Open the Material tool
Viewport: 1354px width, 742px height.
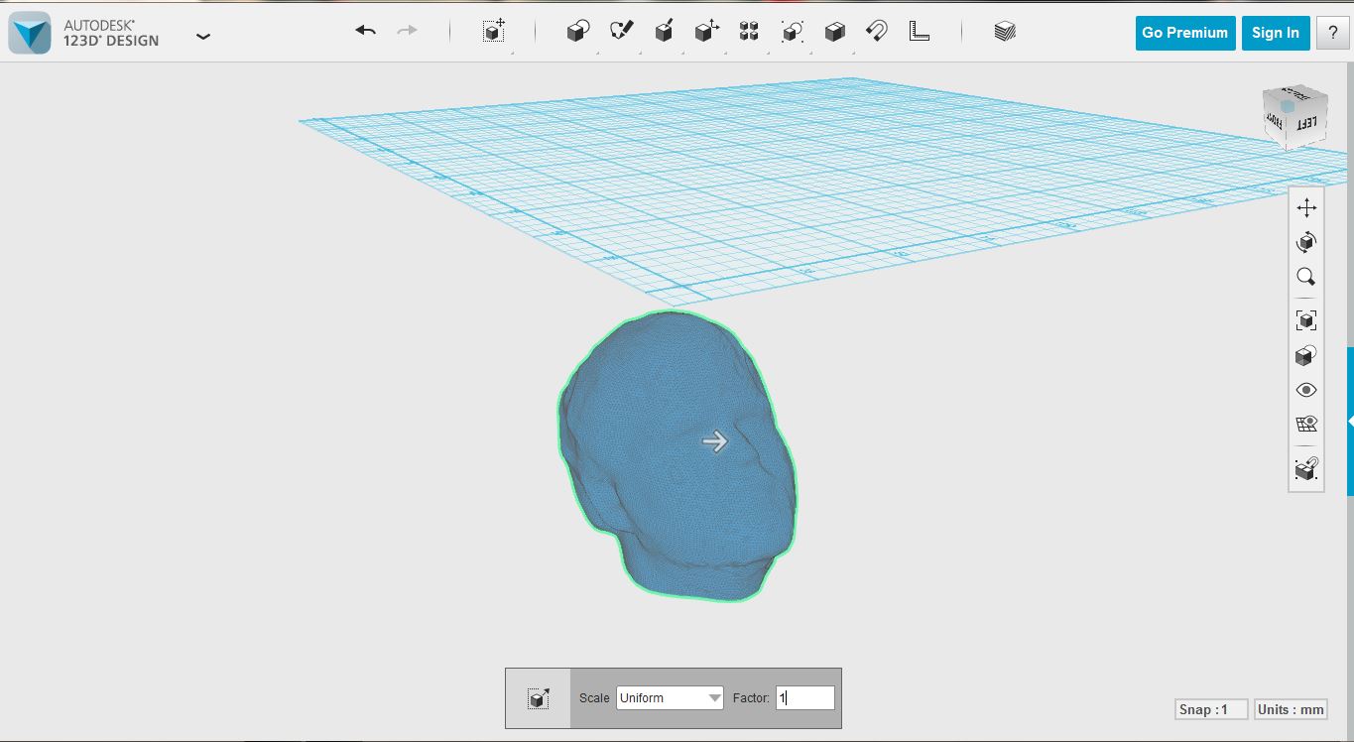click(x=1005, y=31)
